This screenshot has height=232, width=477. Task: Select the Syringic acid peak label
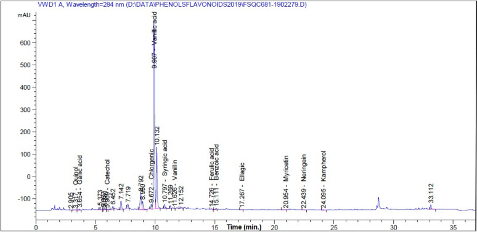click(165, 158)
